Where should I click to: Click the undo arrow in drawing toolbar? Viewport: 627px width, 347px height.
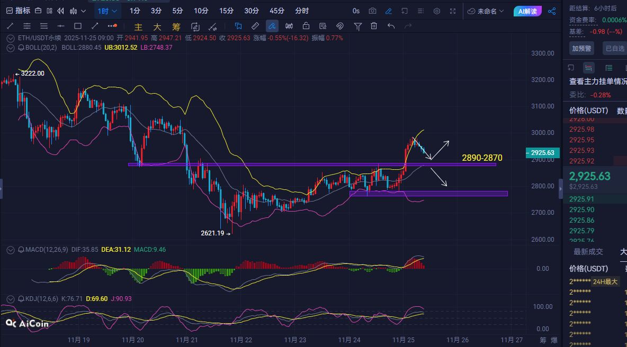tap(391, 26)
